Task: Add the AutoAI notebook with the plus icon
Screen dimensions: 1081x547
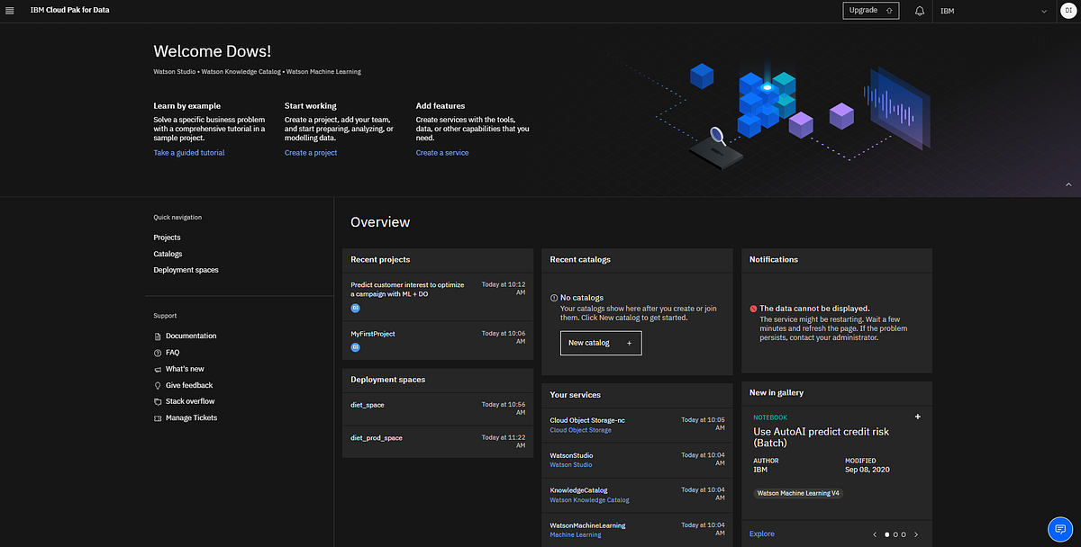Action: (x=917, y=417)
